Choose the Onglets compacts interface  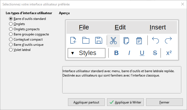point(11,29)
